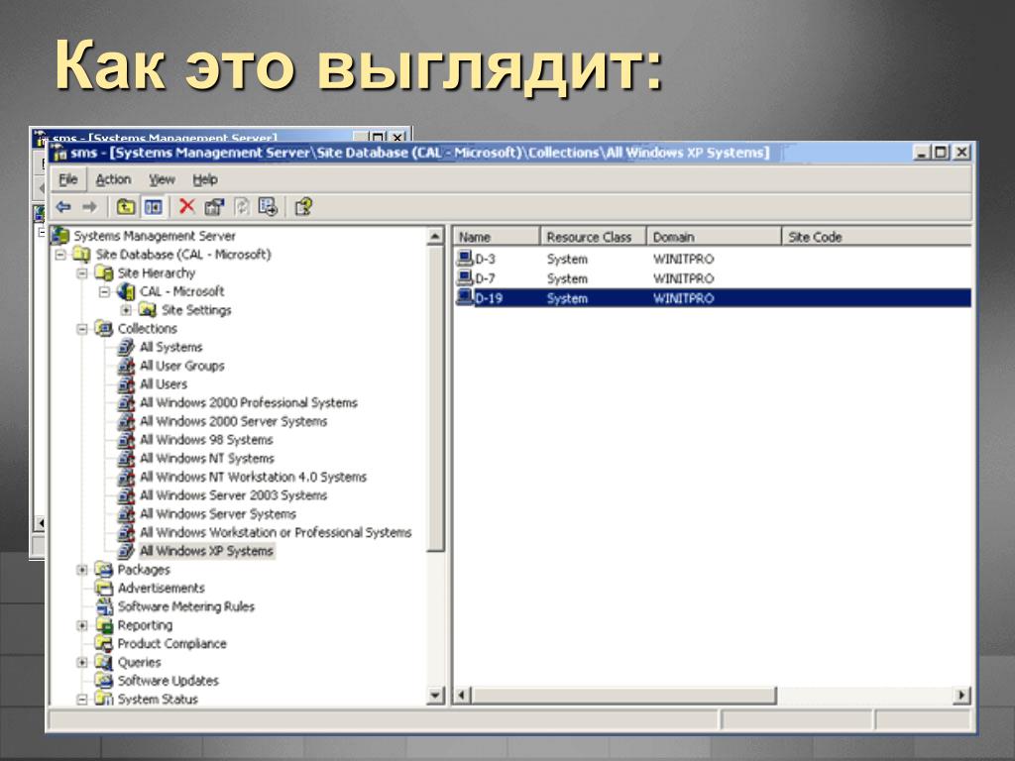Open the View menu
The width and height of the screenshot is (1015, 761).
coord(162,180)
